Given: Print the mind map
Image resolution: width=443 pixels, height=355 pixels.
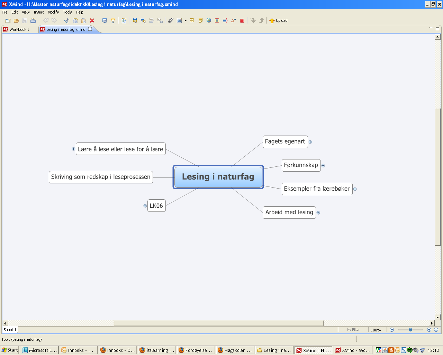Looking at the screenshot, I should pyautogui.click(x=33, y=20).
